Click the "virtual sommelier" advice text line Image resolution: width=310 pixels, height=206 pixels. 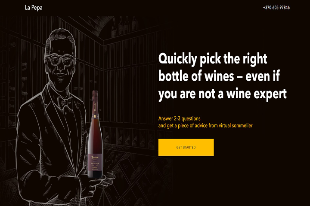205,125
